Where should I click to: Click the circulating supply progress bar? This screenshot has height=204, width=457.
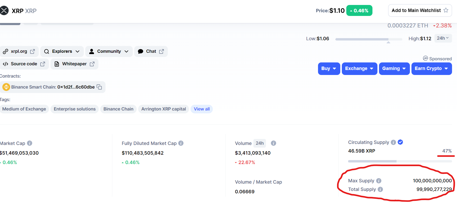tap(400, 161)
